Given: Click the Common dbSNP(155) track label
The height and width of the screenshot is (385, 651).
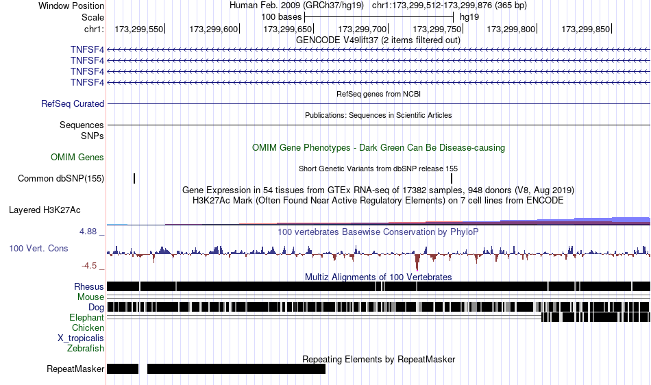Looking at the screenshot, I should (x=61, y=178).
